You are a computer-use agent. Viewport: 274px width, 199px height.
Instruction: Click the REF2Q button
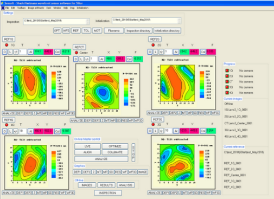[155, 39]
